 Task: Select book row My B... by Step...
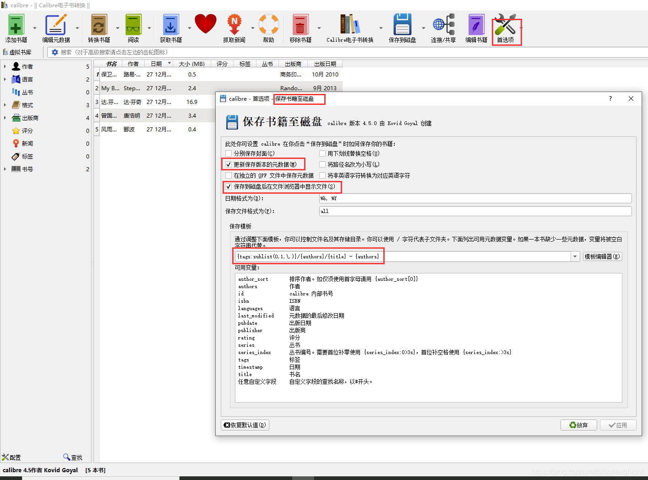pos(218,88)
